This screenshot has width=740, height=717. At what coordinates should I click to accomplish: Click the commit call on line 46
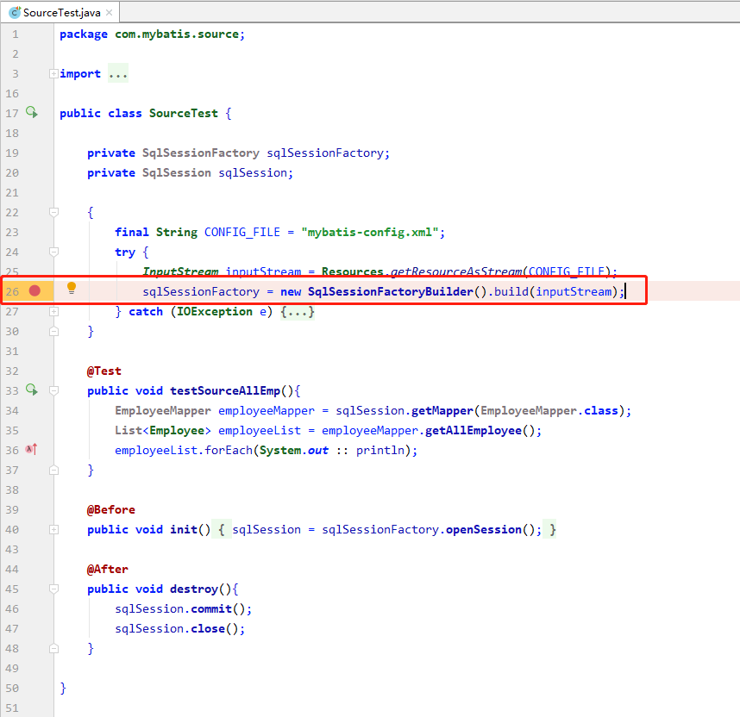[211, 608]
